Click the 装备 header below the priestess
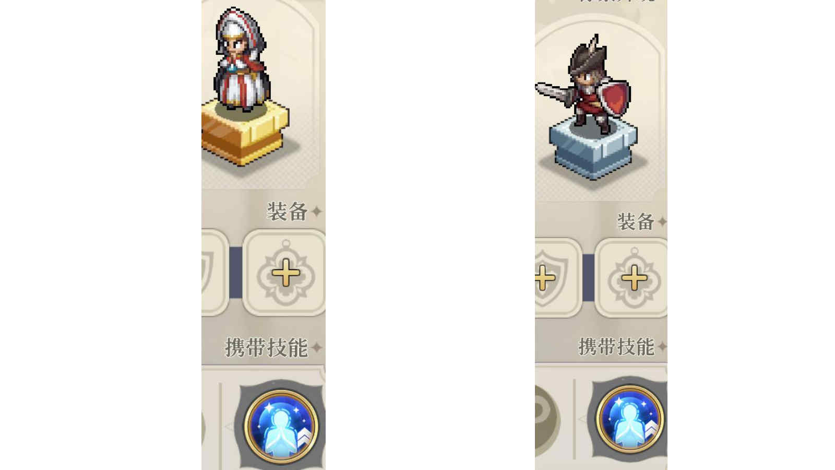 (287, 211)
